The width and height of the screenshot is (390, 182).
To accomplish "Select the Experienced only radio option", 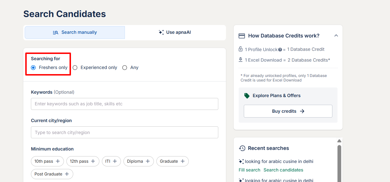I will 75,68.
